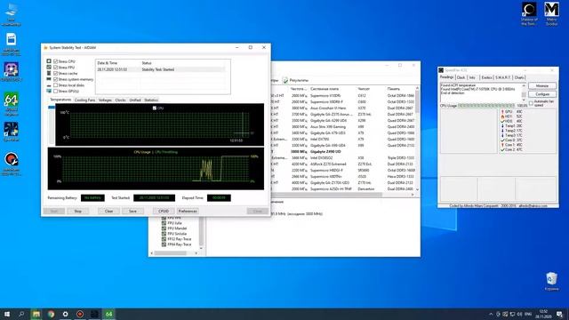Click the Stress CPU chip icon

coord(49,61)
